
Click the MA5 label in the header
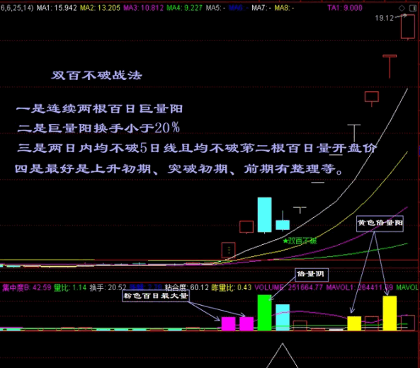point(215,8)
